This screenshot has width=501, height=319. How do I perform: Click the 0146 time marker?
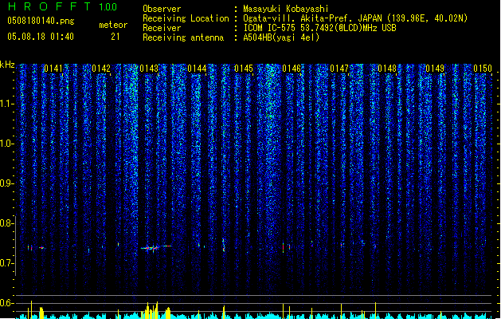coord(292,69)
